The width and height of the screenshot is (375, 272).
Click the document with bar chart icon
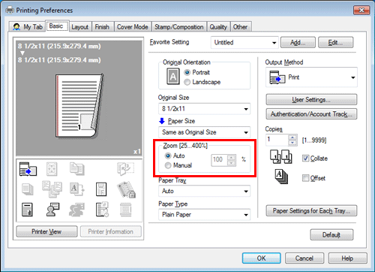(x=27, y=210)
